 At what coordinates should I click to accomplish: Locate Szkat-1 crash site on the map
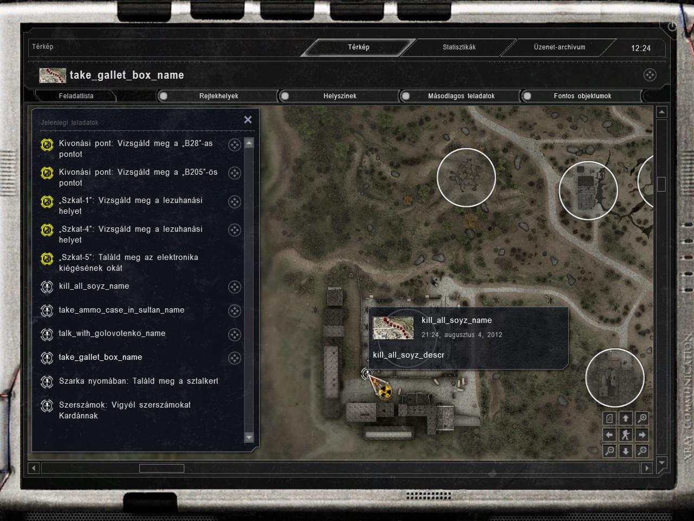click(234, 202)
